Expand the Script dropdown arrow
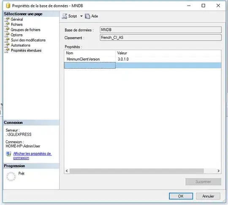228x205 pixels. (x=81, y=16)
